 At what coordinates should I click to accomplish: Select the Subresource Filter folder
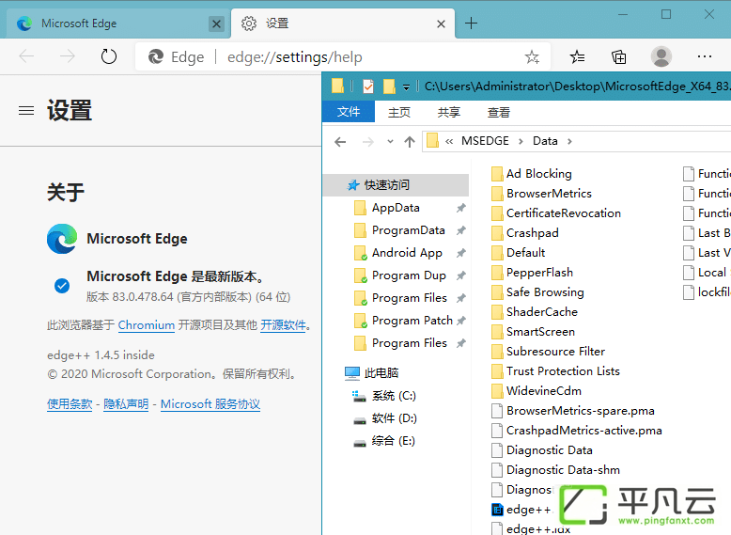tap(549, 352)
